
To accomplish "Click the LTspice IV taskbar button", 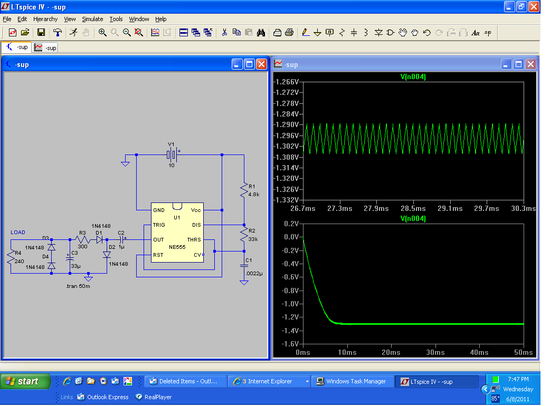I will 437,381.
